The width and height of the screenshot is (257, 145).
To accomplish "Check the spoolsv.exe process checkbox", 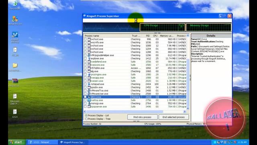I will click(x=85, y=87).
